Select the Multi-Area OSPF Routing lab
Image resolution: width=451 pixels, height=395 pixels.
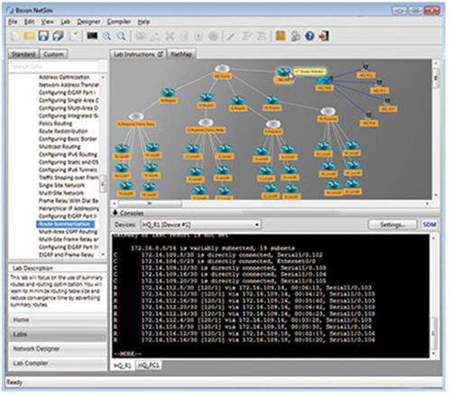pyautogui.click(x=68, y=232)
